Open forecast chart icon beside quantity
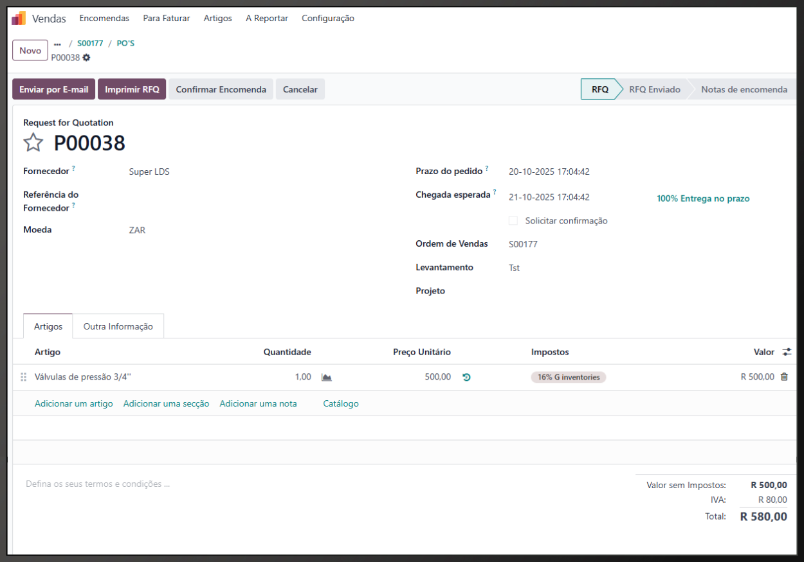 click(x=327, y=378)
